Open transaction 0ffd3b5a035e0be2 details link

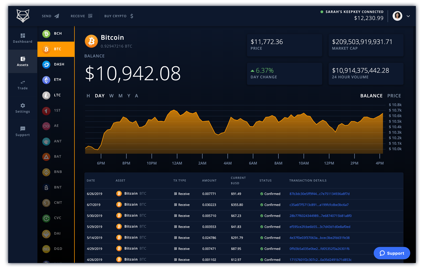[319, 249]
